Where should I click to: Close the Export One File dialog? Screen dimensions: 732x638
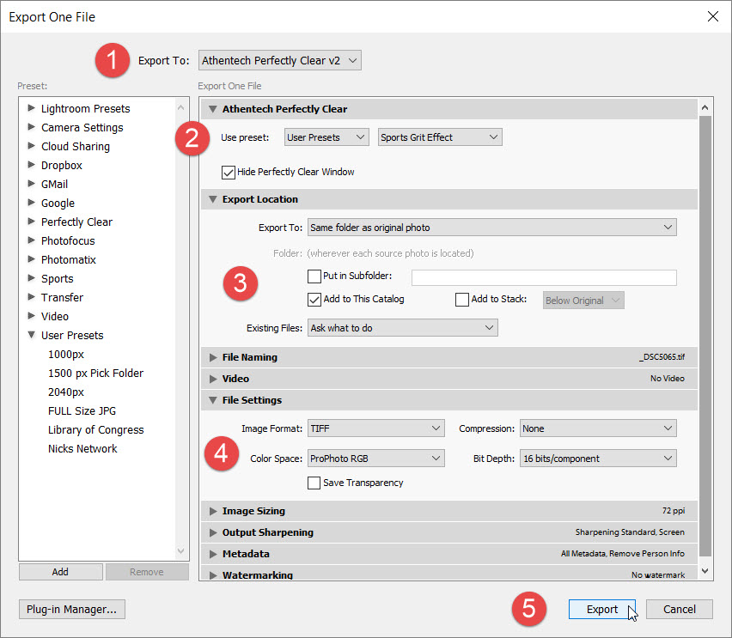(x=713, y=17)
